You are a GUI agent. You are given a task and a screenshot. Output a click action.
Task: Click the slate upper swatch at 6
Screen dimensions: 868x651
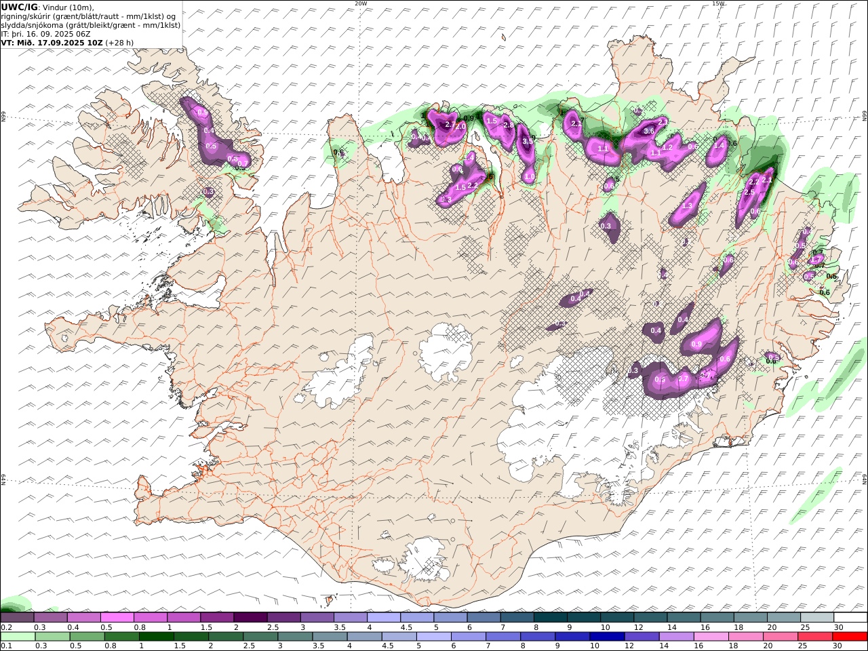coord(484,618)
